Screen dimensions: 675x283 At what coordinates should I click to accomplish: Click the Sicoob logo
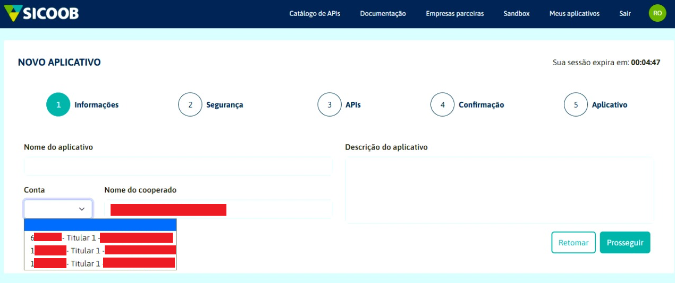tap(41, 13)
